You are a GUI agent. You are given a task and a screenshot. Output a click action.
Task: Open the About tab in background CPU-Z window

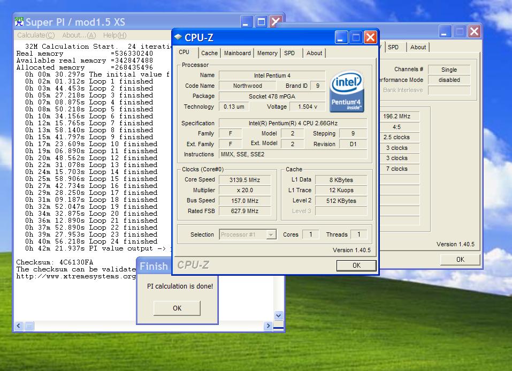tap(418, 47)
